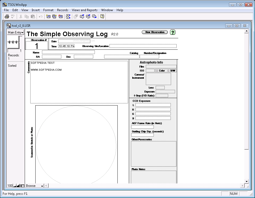Click the Lens input field
The height and width of the screenshot is (198, 255).
pos(160,88)
